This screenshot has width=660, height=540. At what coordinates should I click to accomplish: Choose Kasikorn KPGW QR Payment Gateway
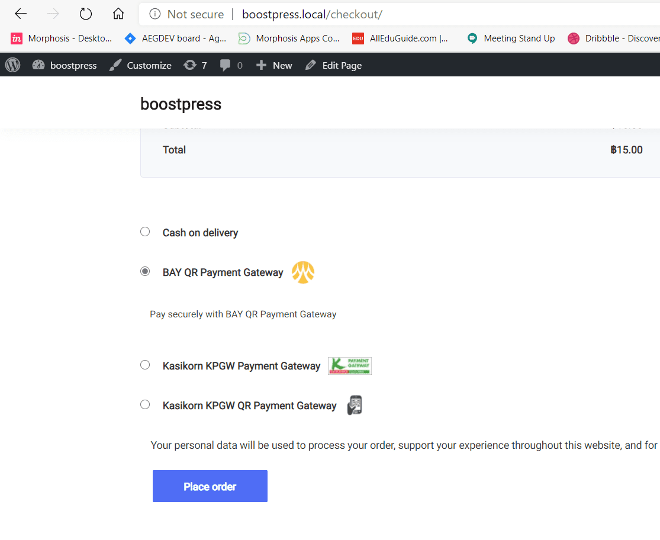click(145, 404)
